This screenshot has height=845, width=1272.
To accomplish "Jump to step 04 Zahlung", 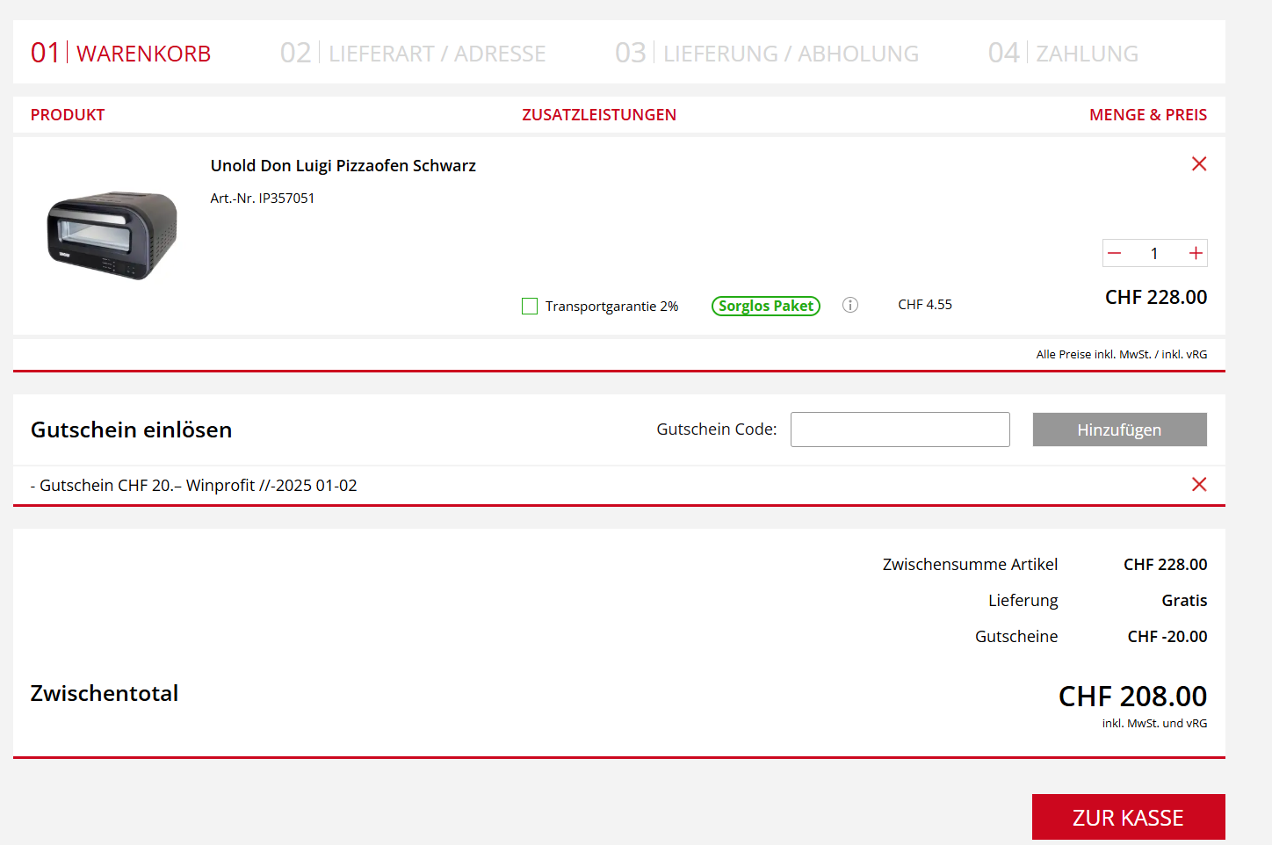I will [x=1063, y=54].
